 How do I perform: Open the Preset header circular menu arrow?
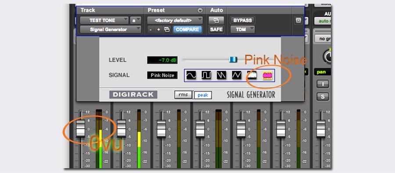click(200, 11)
